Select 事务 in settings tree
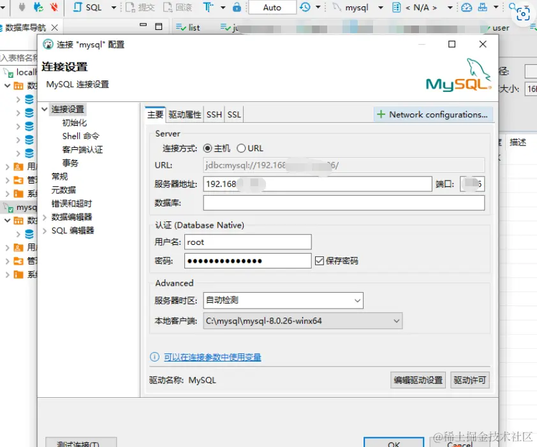 (70, 163)
